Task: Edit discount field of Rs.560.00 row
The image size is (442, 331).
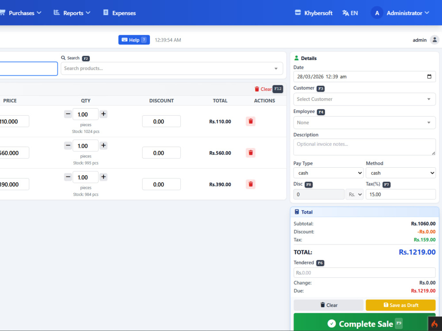Action: (161, 153)
